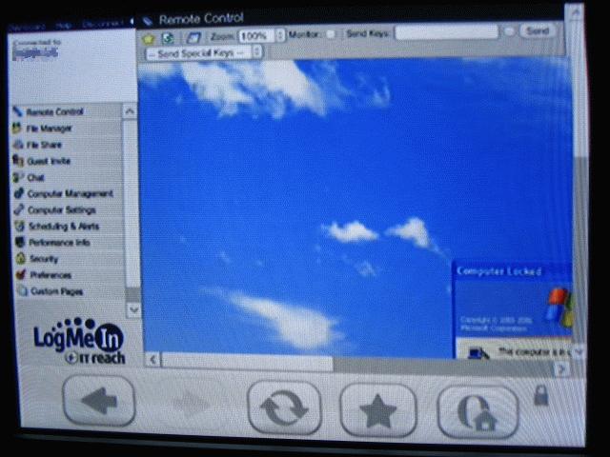Click the round button beside Send Keys field

click(509, 31)
